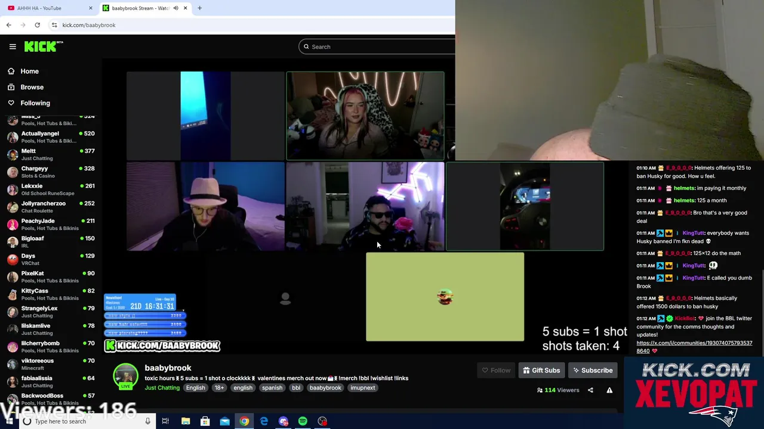Click KittyCass avatar icon in sidebar

[13, 294]
